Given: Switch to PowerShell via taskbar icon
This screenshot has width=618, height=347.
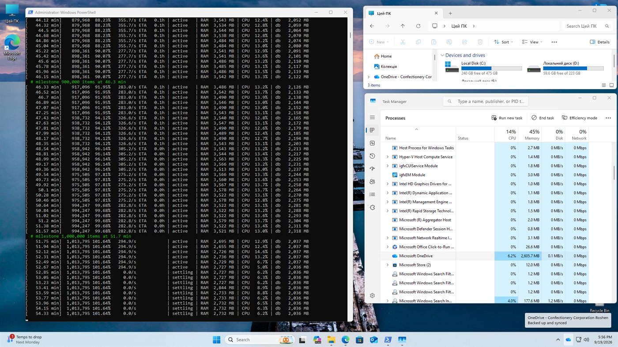Looking at the screenshot, I should pyautogui.click(x=388, y=340).
